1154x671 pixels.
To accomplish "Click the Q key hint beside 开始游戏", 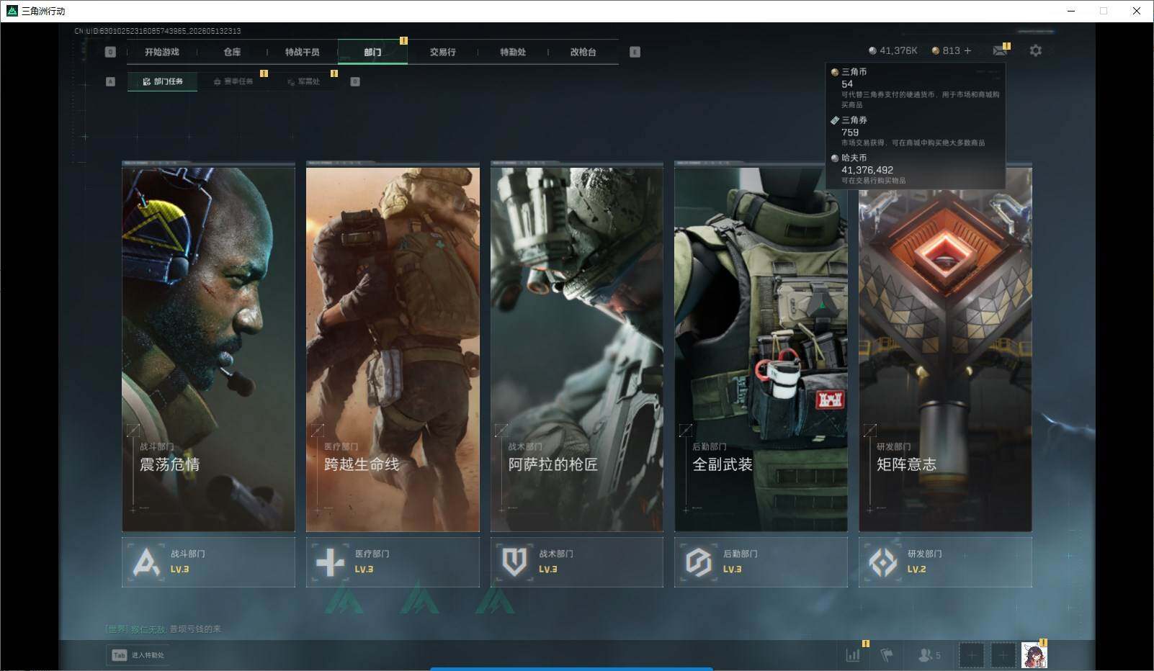I will click(110, 52).
